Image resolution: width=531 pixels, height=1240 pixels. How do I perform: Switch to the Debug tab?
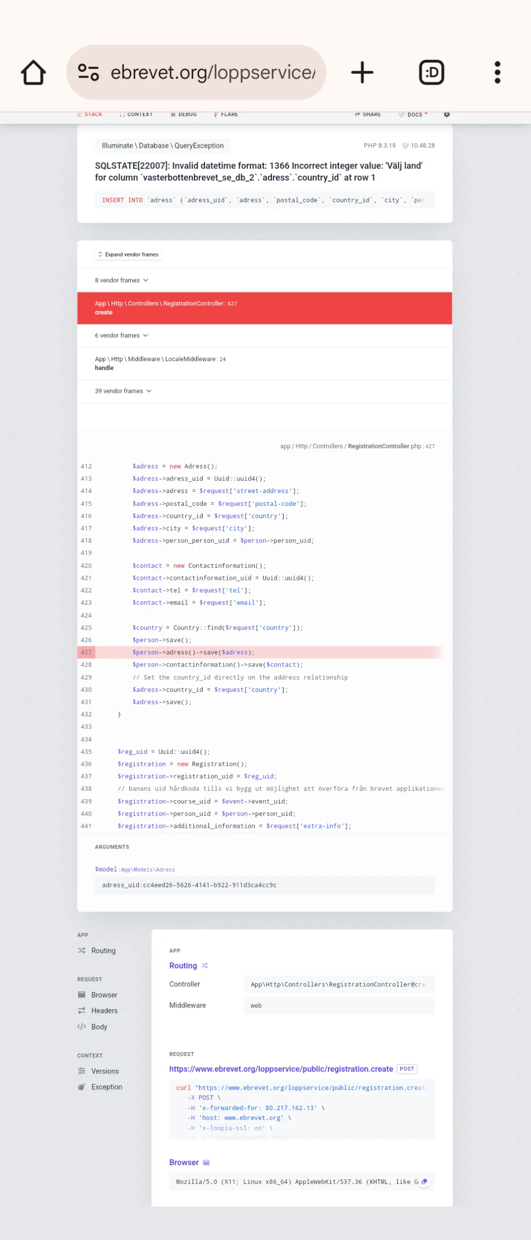point(183,114)
